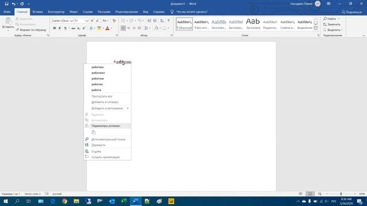
Task: Decrease paragraph indent
Action: coord(149,21)
